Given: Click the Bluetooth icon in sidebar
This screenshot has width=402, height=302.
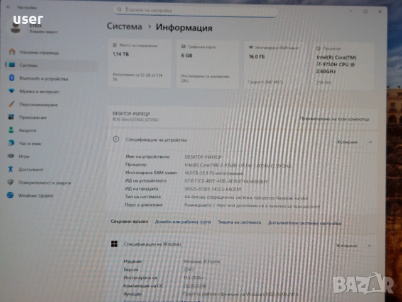Looking at the screenshot, I should (11, 77).
